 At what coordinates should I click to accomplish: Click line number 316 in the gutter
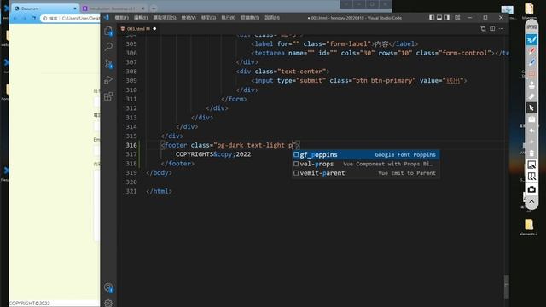pyautogui.click(x=131, y=145)
